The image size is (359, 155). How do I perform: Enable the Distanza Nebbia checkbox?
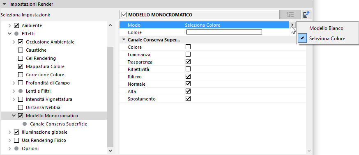coord(21,107)
